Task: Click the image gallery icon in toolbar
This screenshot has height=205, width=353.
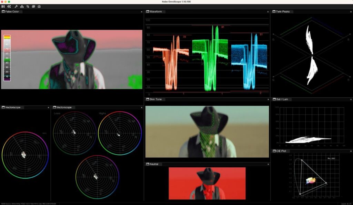Action: click(33, 7)
